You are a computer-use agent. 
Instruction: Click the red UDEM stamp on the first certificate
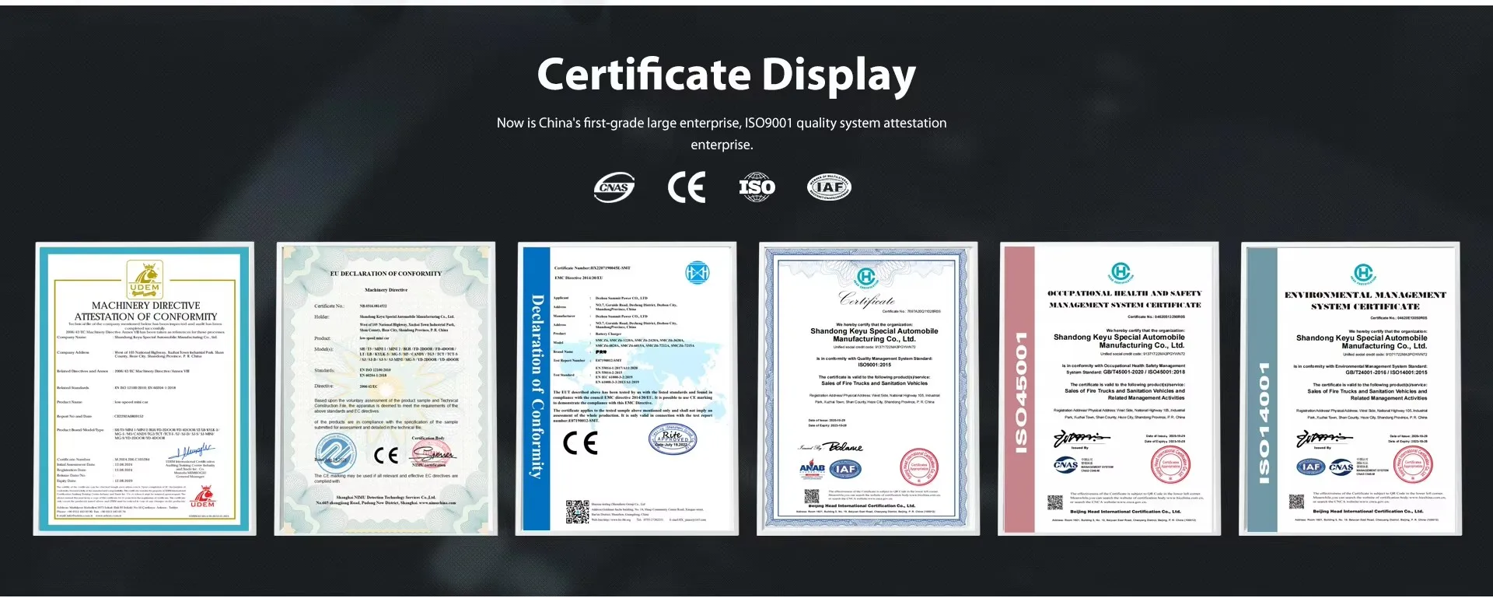[x=203, y=496]
